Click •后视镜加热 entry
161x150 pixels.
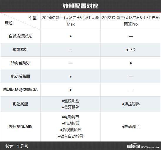point(71,130)
